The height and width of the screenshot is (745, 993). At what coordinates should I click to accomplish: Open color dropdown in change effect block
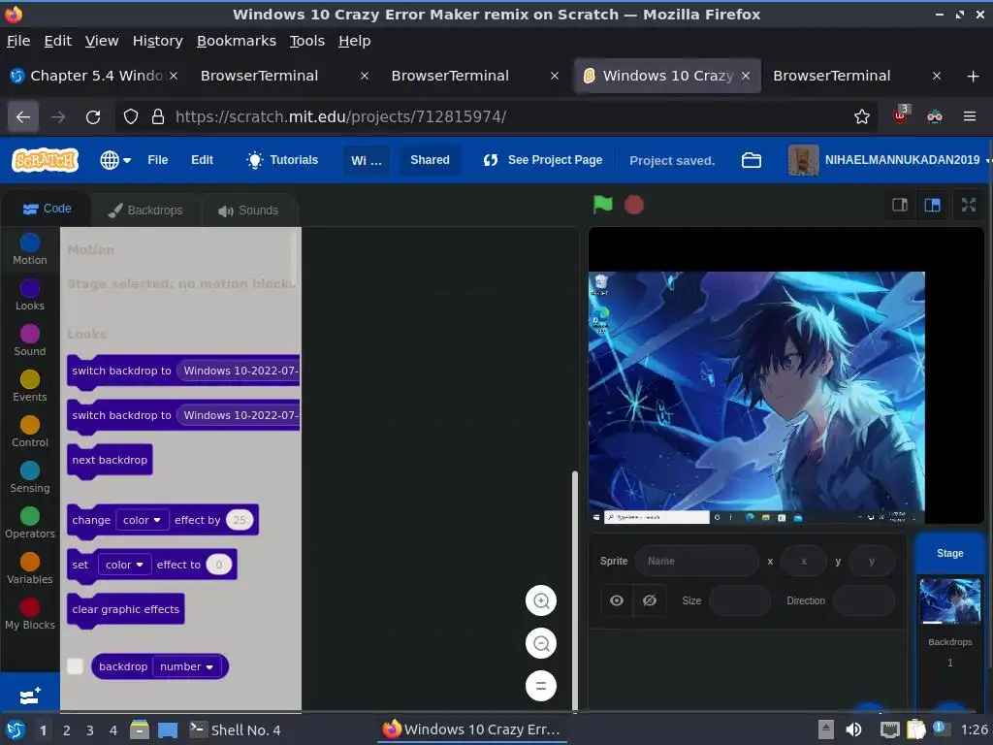tap(142, 520)
